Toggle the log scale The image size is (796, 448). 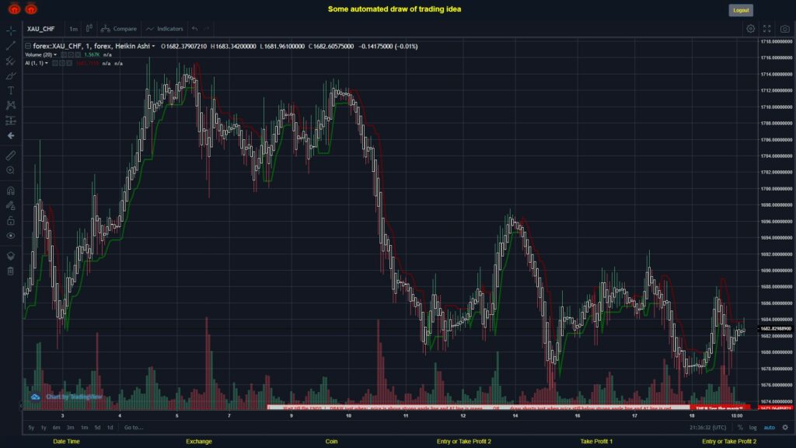[x=752, y=428]
